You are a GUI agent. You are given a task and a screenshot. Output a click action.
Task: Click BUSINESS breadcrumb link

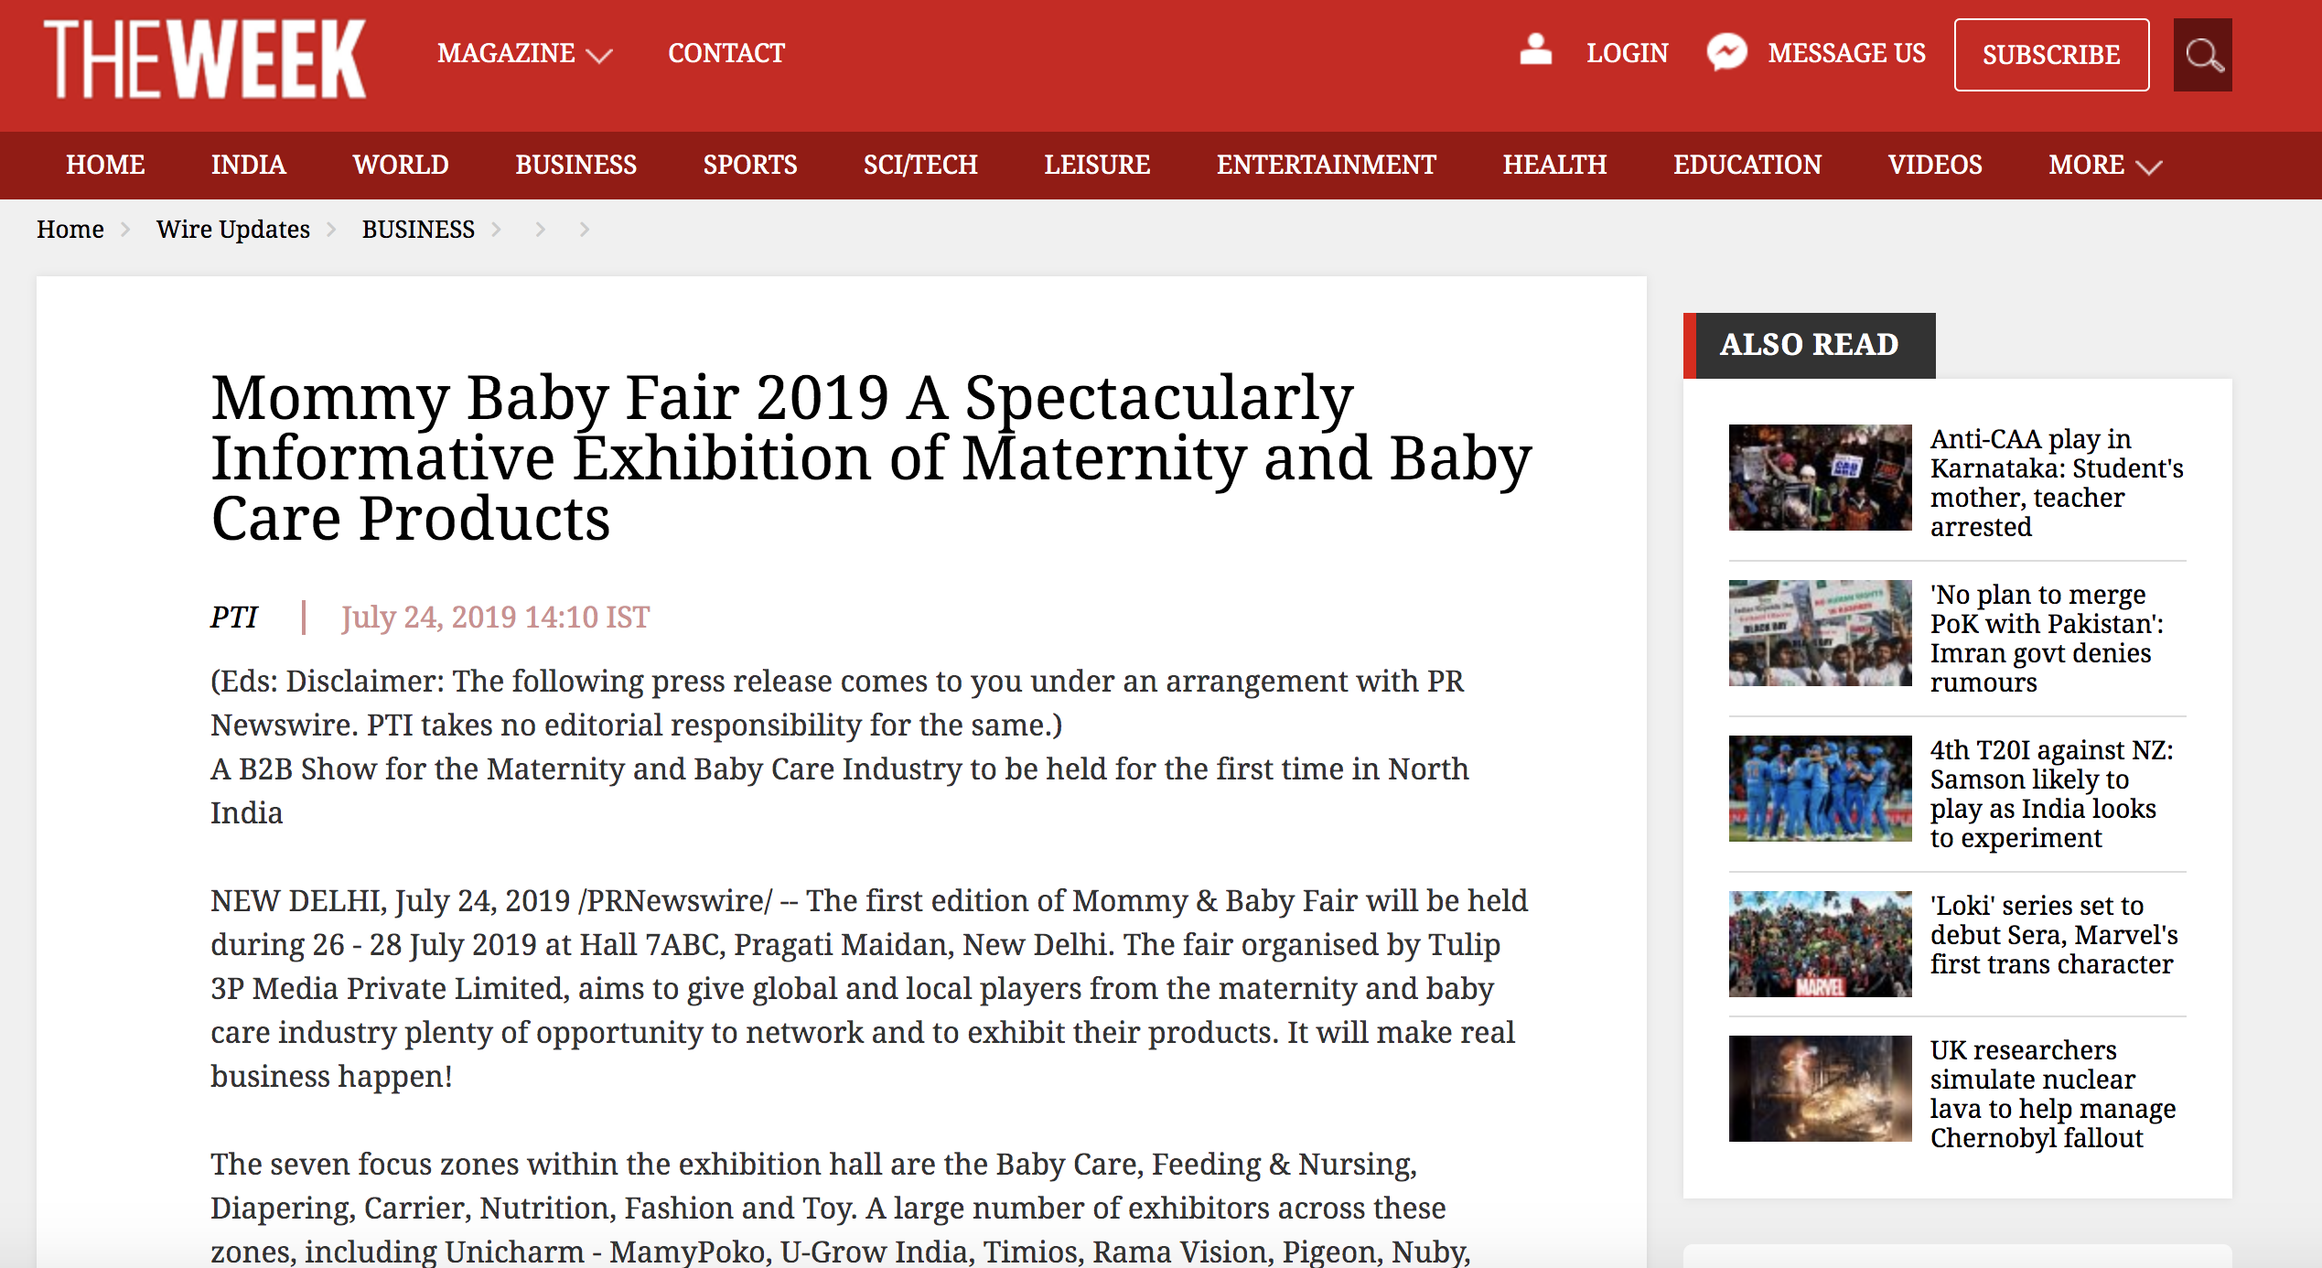pyautogui.click(x=418, y=229)
